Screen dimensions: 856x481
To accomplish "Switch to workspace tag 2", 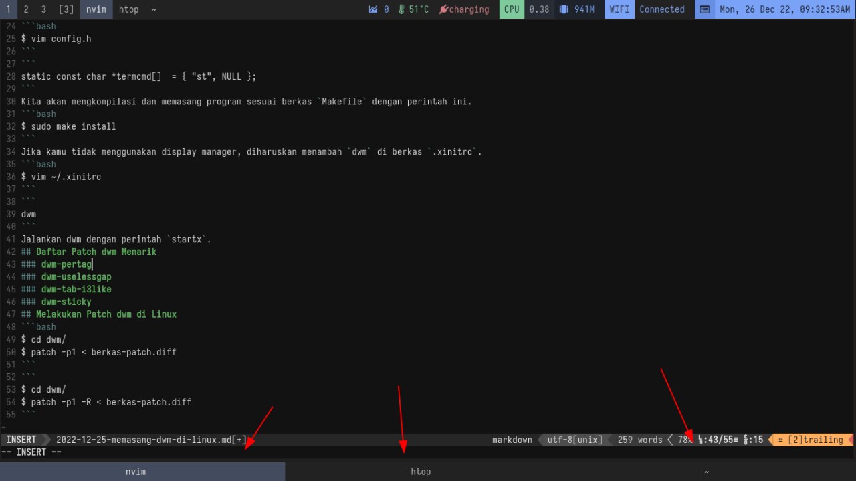I will click(x=26, y=9).
